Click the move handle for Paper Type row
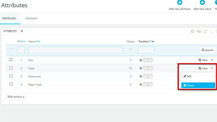Screen dimensions: 217x122 click(x=141, y=84)
